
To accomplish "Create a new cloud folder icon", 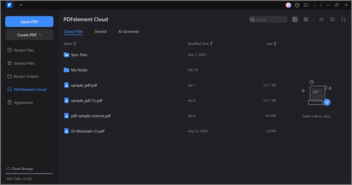I will point(333,19).
